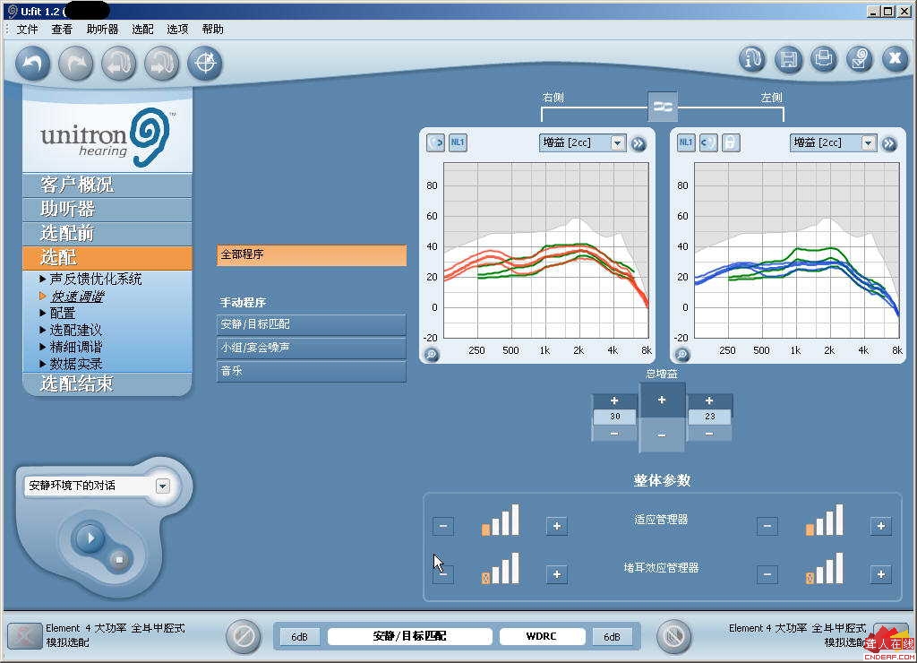This screenshot has width=917, height=663.
Task: Go to 选配前 section
Action: click(107, 234)
